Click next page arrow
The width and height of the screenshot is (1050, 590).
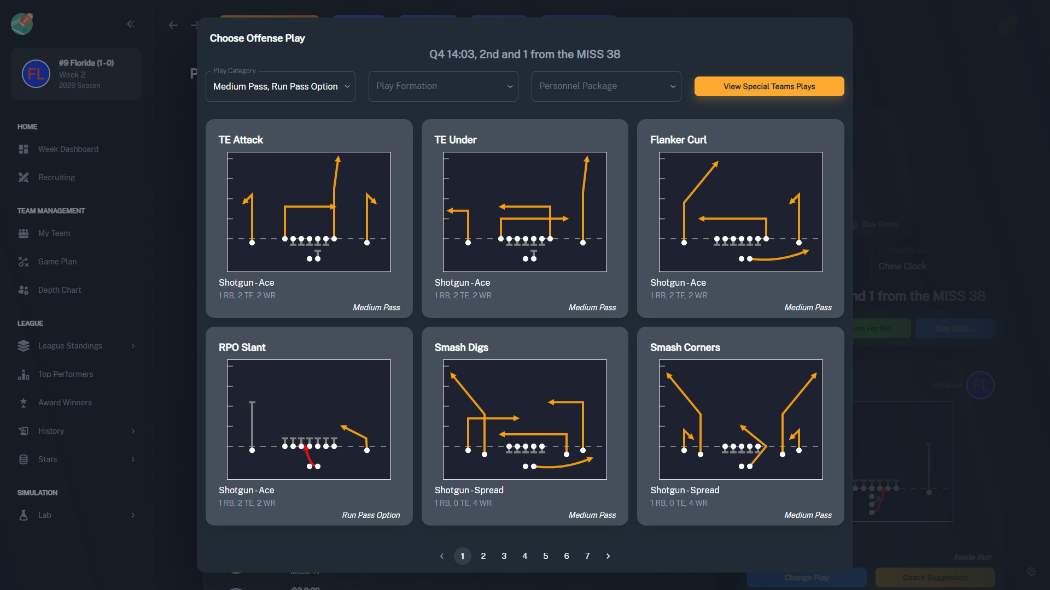(608, 556)
